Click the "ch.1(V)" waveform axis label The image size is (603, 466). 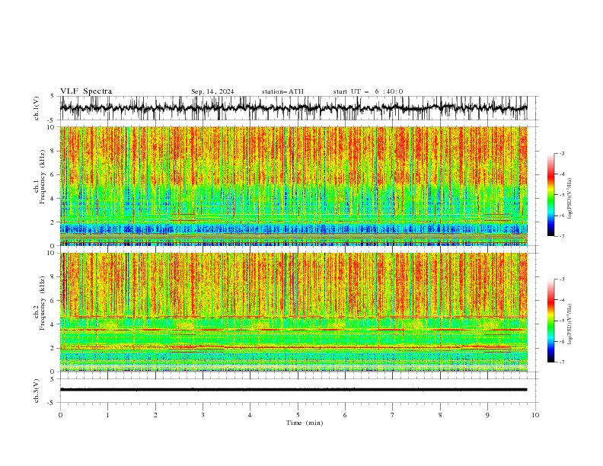tap(37, 108)
